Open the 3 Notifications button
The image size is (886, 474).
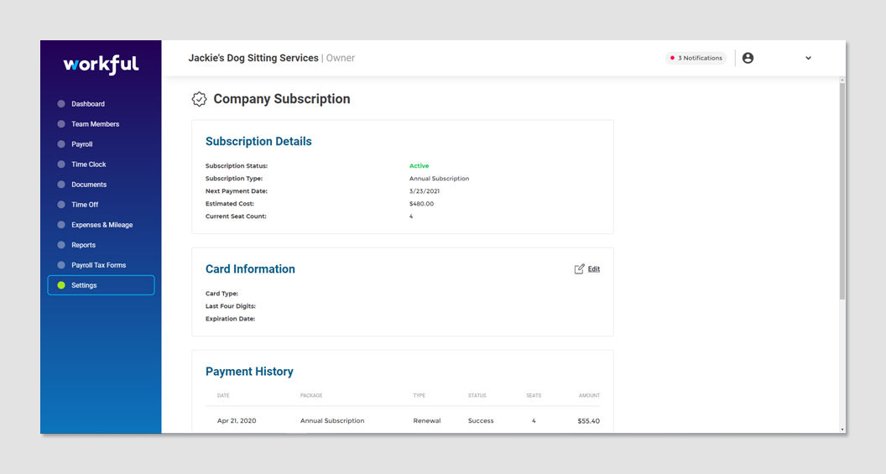696,58
